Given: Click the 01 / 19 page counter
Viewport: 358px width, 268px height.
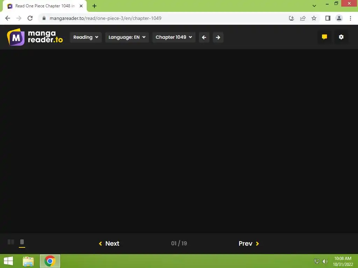Looking at the screenshot, I should pyautogui.click(x=179, y=243).
